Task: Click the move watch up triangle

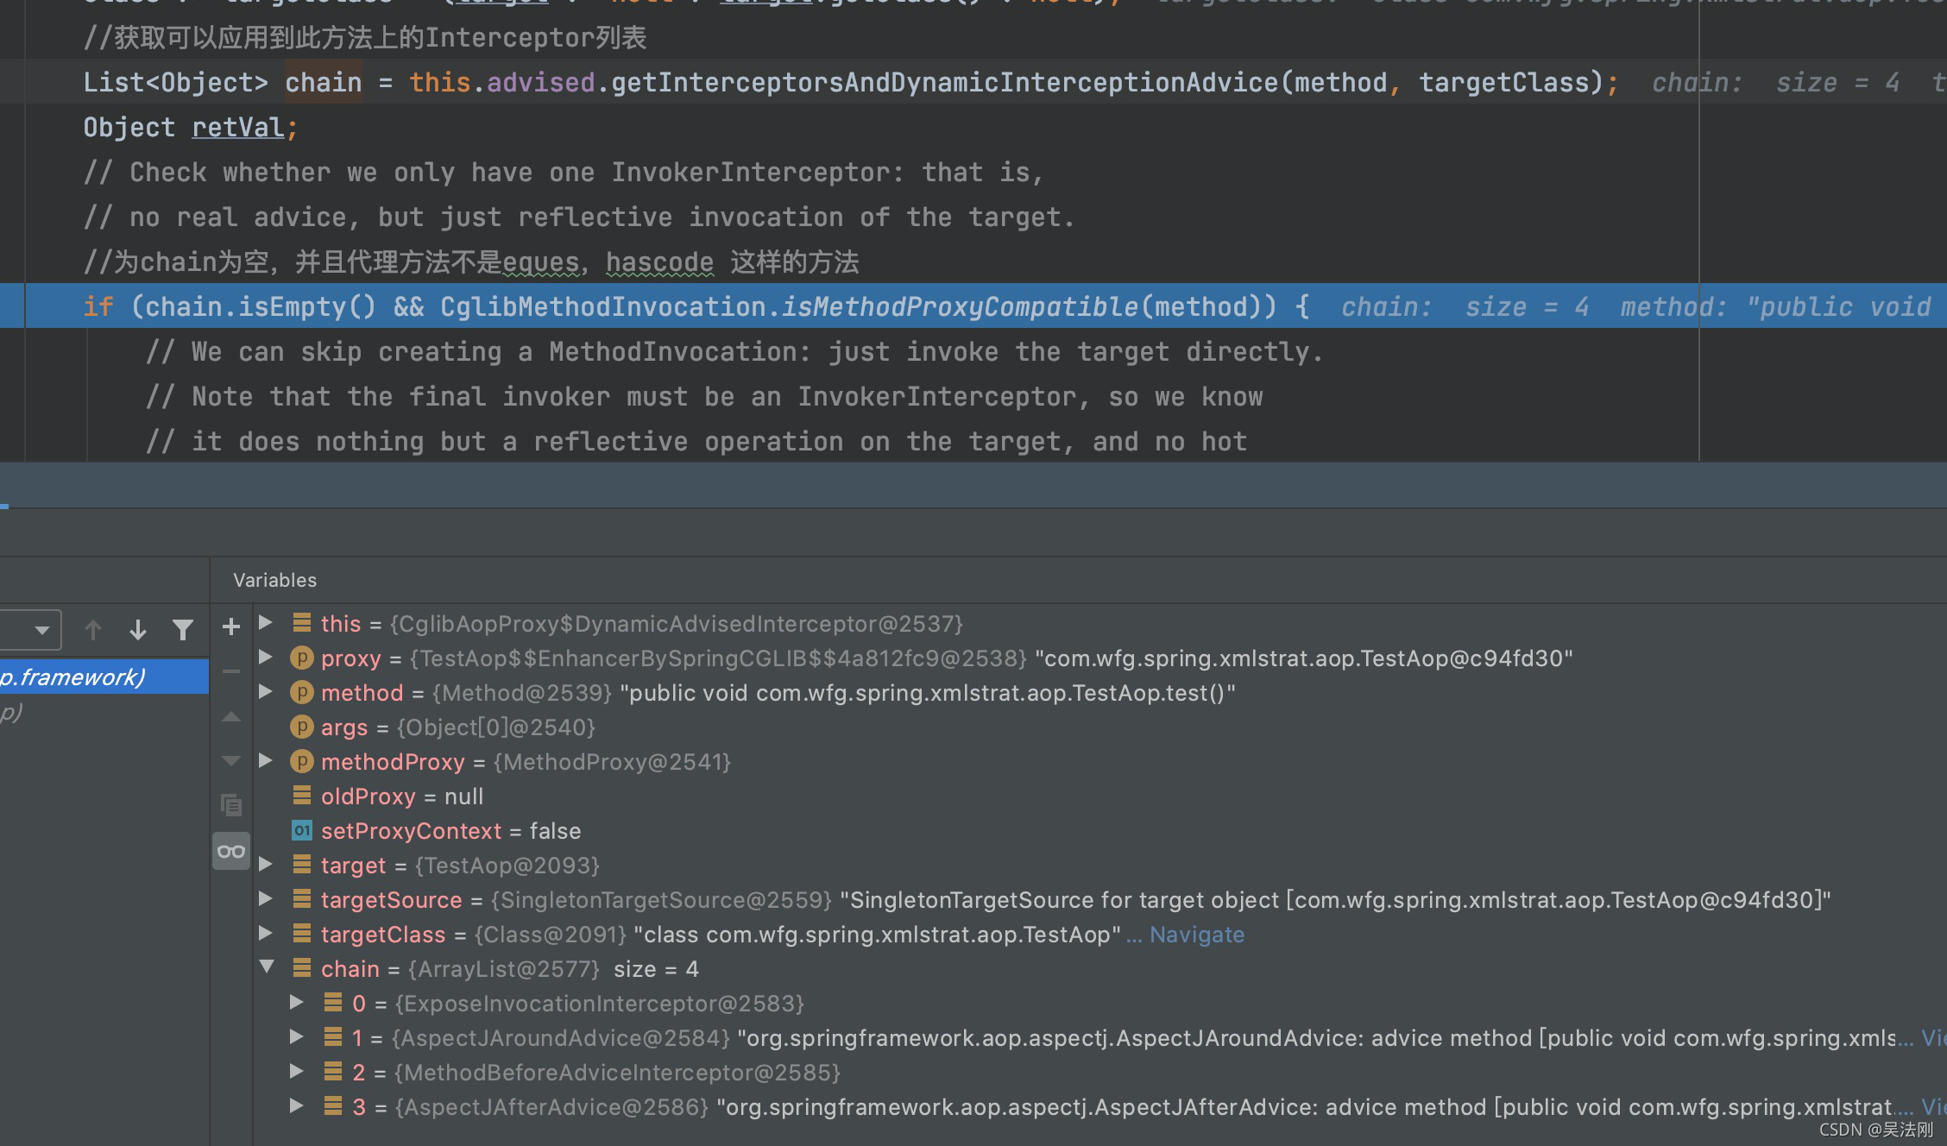Action: pyautogui.click(x=230, y=716)
